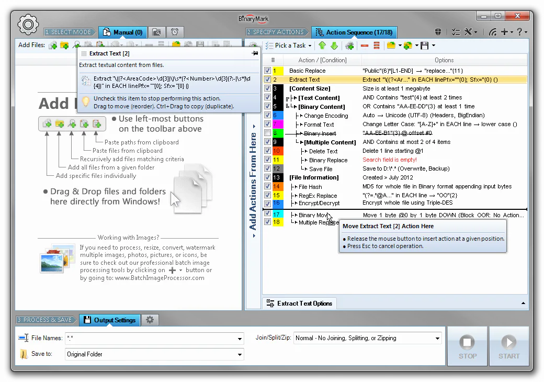Open the Join/Split/Zip dropdown

coord(437,338)
